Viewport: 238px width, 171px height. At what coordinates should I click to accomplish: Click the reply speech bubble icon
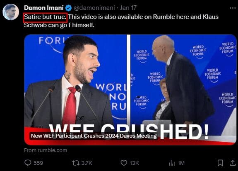coord(28,163)
